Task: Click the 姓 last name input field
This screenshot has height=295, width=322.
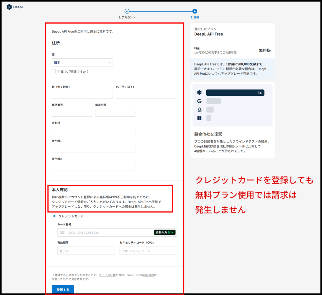Action: point(82,95)
